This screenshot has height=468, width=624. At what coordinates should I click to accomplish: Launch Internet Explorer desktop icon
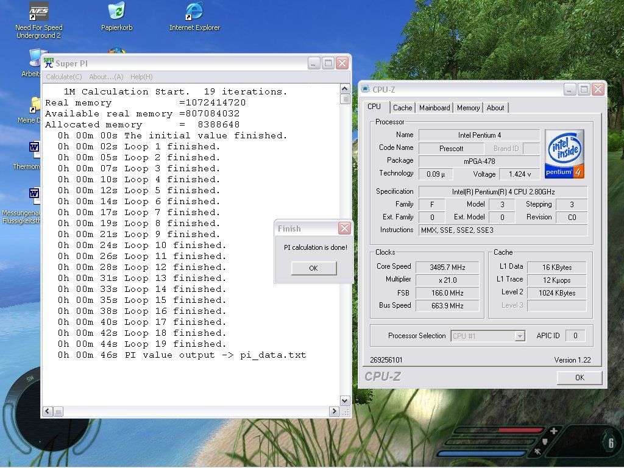tap(194, 16)
